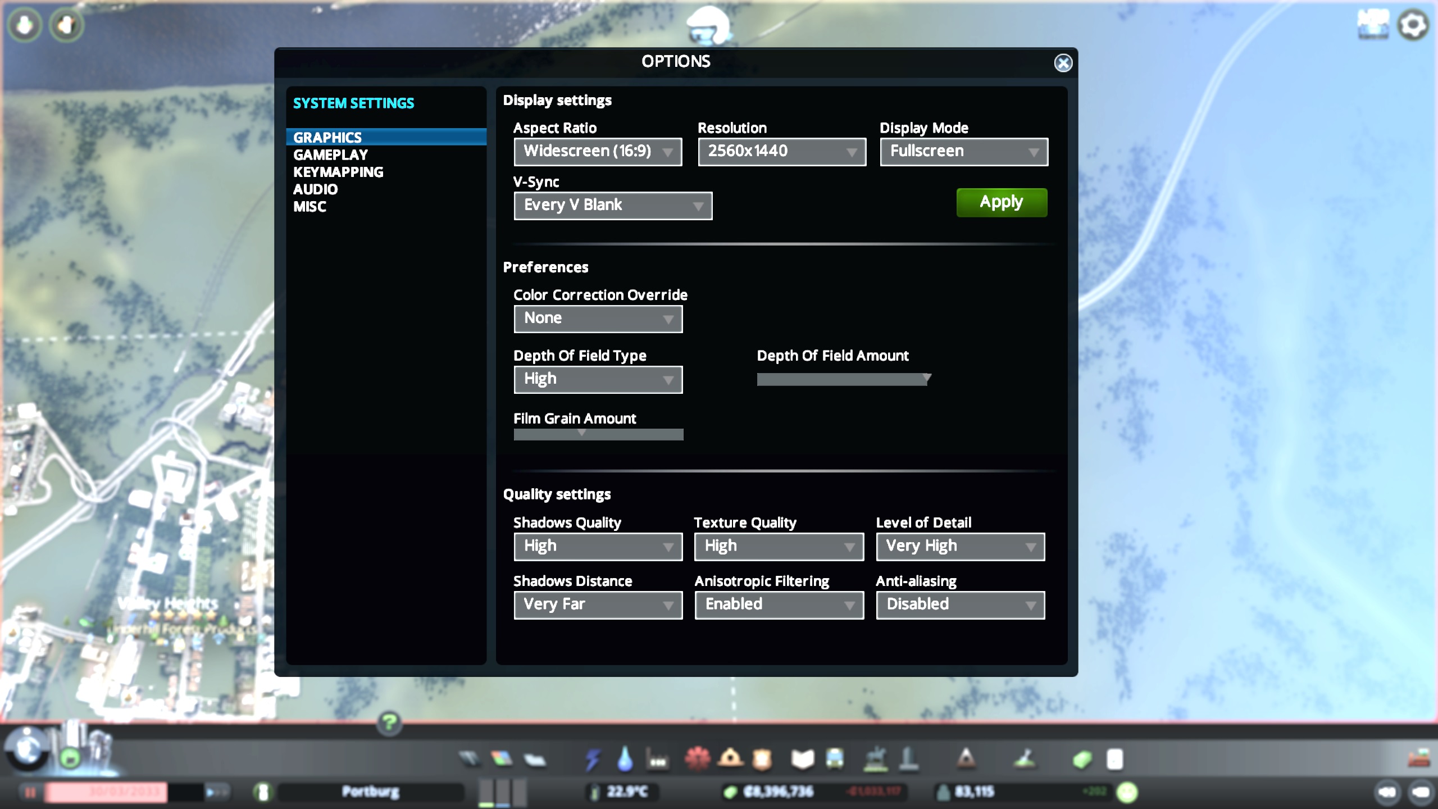Image resolution: width=1438 pixels, height=809 pixels.
Task: Adjust the Film Grain Amount slider
Action: click(x=581, y=434)
